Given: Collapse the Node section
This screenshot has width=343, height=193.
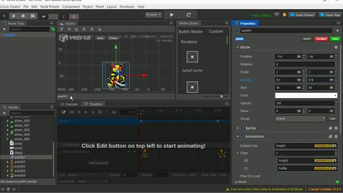Looking at the screenshot, I should [x=237, y=47].
